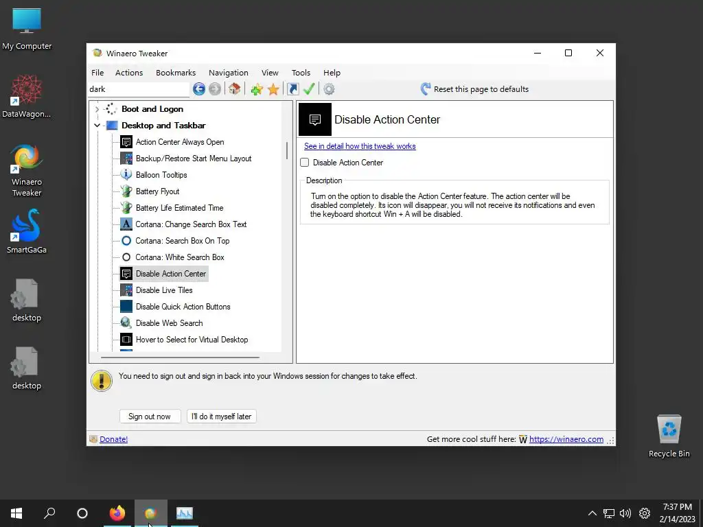Click the Disable Quick Action Buttons icon
Screen dimensions: 703x527
click(x=126, y=307)
